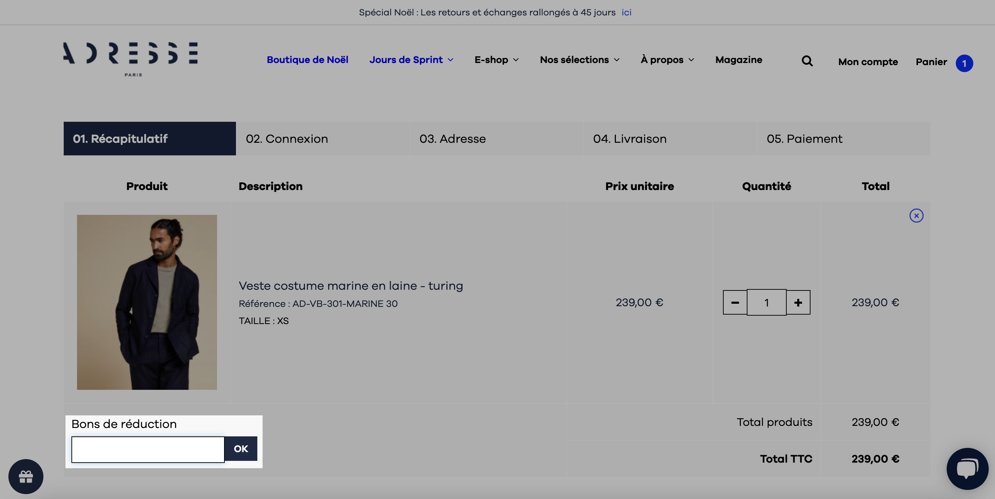
Task: Open the gift rewards icon
Action: tap(26, 476)
